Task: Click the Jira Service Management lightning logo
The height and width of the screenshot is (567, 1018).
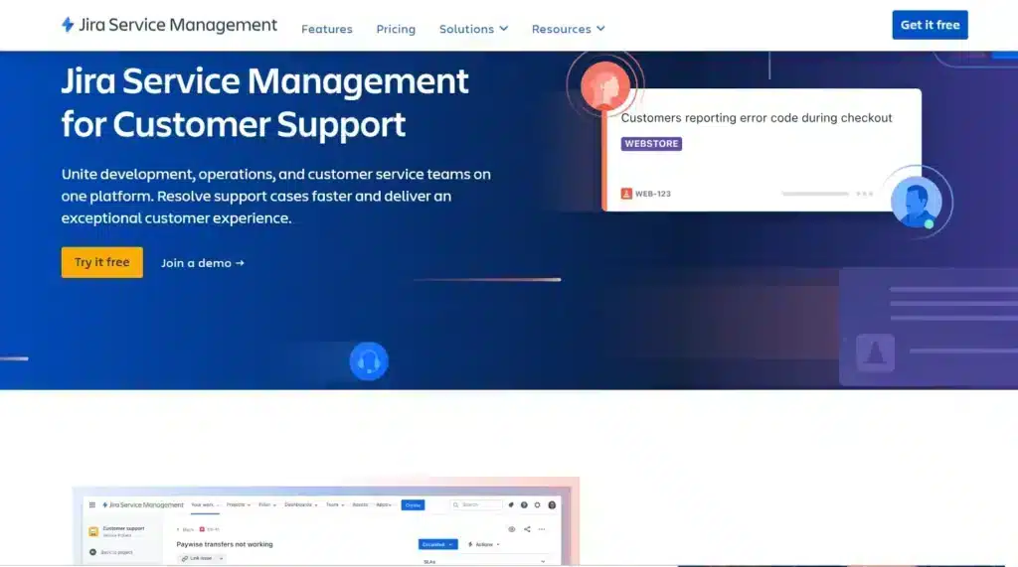Action: pyautogui.click(x=68, y=25)
